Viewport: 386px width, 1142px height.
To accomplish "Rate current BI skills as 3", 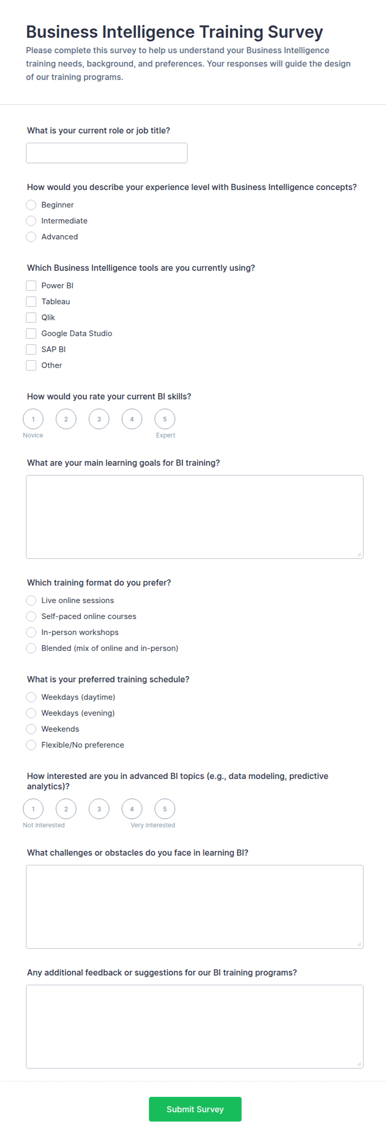I will 99,419.
